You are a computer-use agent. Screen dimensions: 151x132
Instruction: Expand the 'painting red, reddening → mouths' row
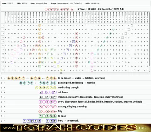4,83
